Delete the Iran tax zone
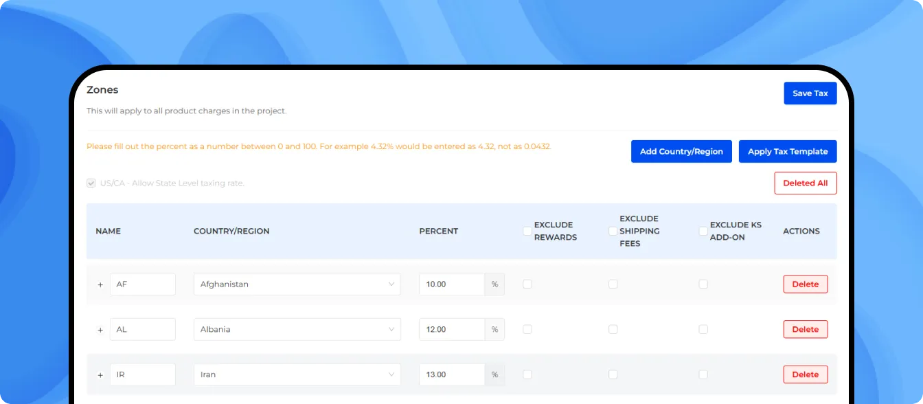Screen dimensions: 923x404 click(x=805, y=374)
